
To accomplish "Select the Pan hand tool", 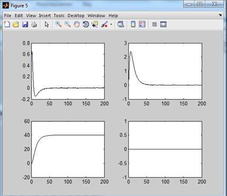I will [x=77, y=24].
